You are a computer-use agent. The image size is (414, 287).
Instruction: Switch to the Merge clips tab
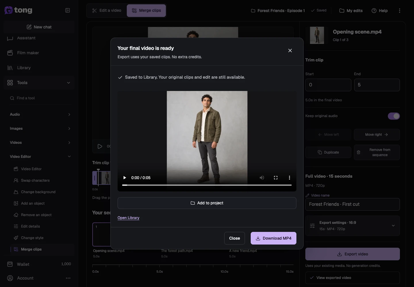[146, 11]
